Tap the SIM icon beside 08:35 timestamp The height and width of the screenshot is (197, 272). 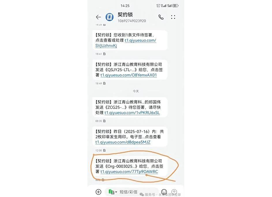[x=104, y=121]
